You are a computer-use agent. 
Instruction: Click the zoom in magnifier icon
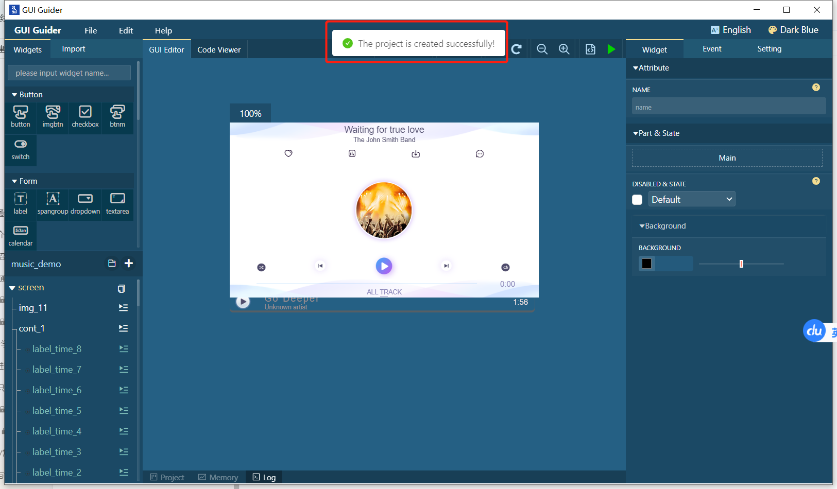click(x=564, y=49)
